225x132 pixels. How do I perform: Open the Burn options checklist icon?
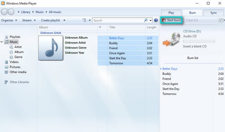pyautogui.click(x=221, y=20)
